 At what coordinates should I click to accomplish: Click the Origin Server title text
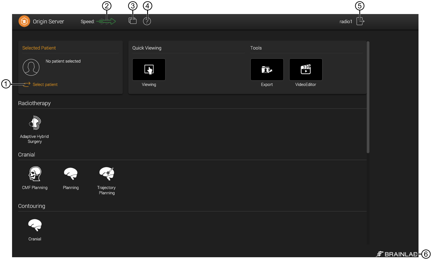tap(48, 22)
